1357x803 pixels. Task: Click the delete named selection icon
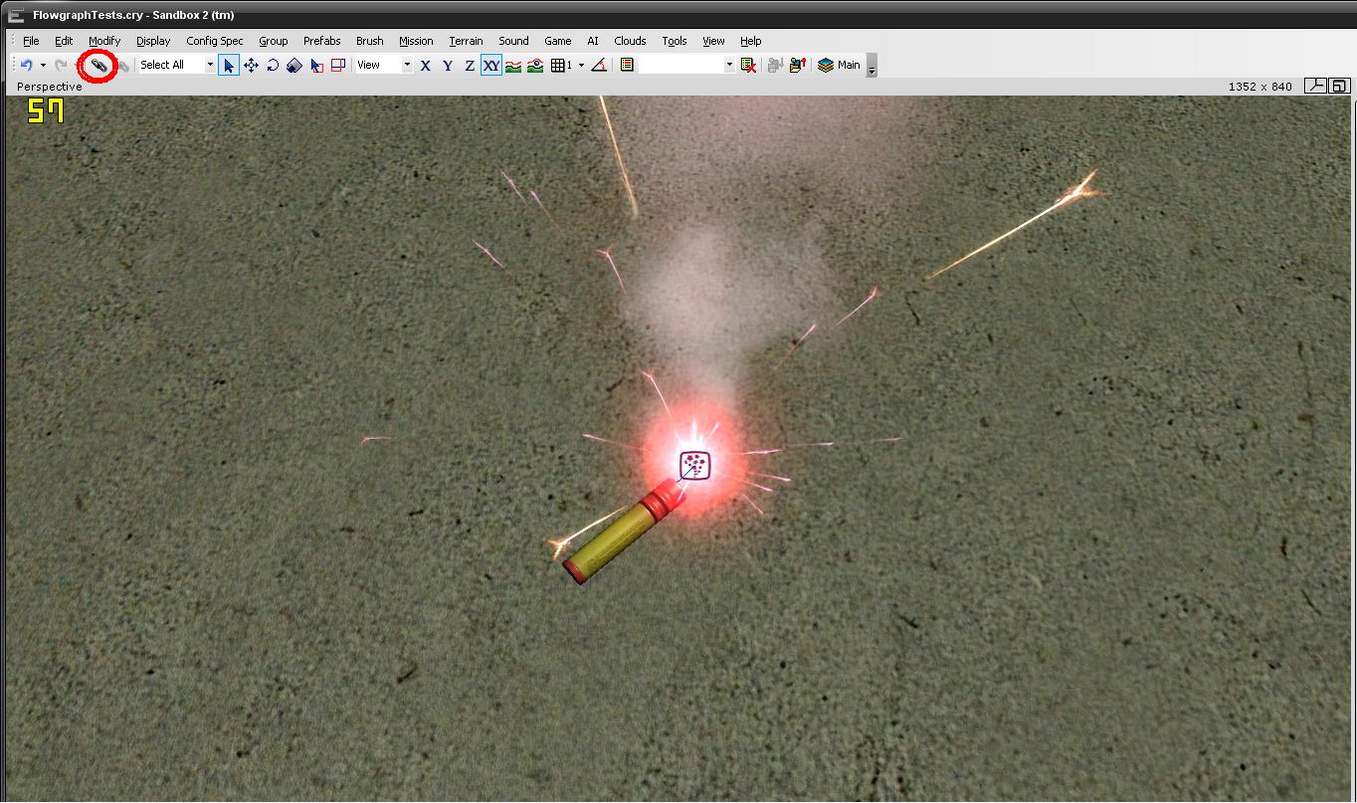(748, 65)
